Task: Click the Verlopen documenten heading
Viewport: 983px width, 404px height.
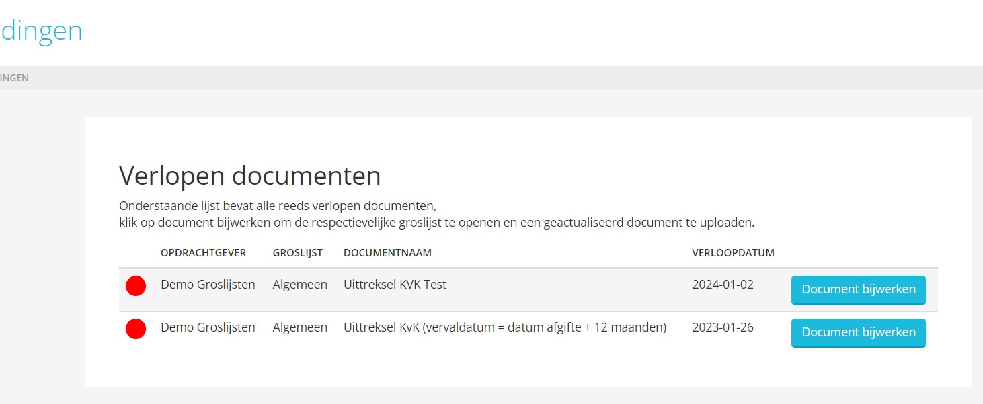Action: click(250, 176)
